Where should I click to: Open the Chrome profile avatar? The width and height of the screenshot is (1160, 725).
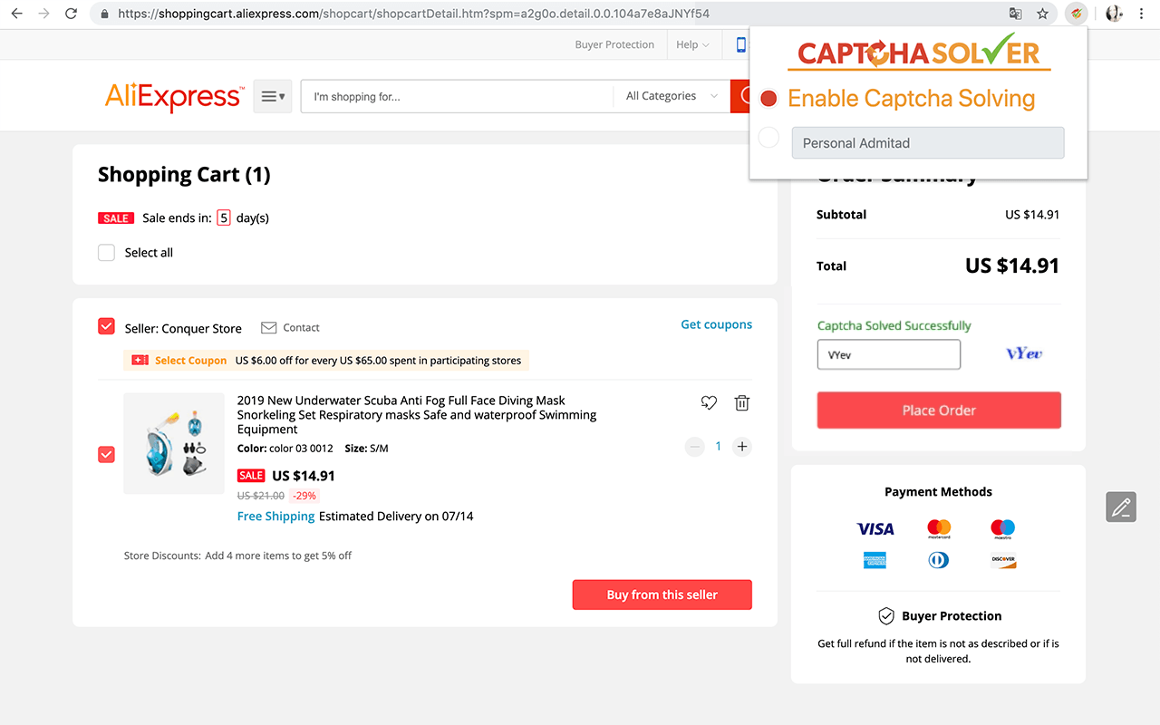tap(1114, 14)
